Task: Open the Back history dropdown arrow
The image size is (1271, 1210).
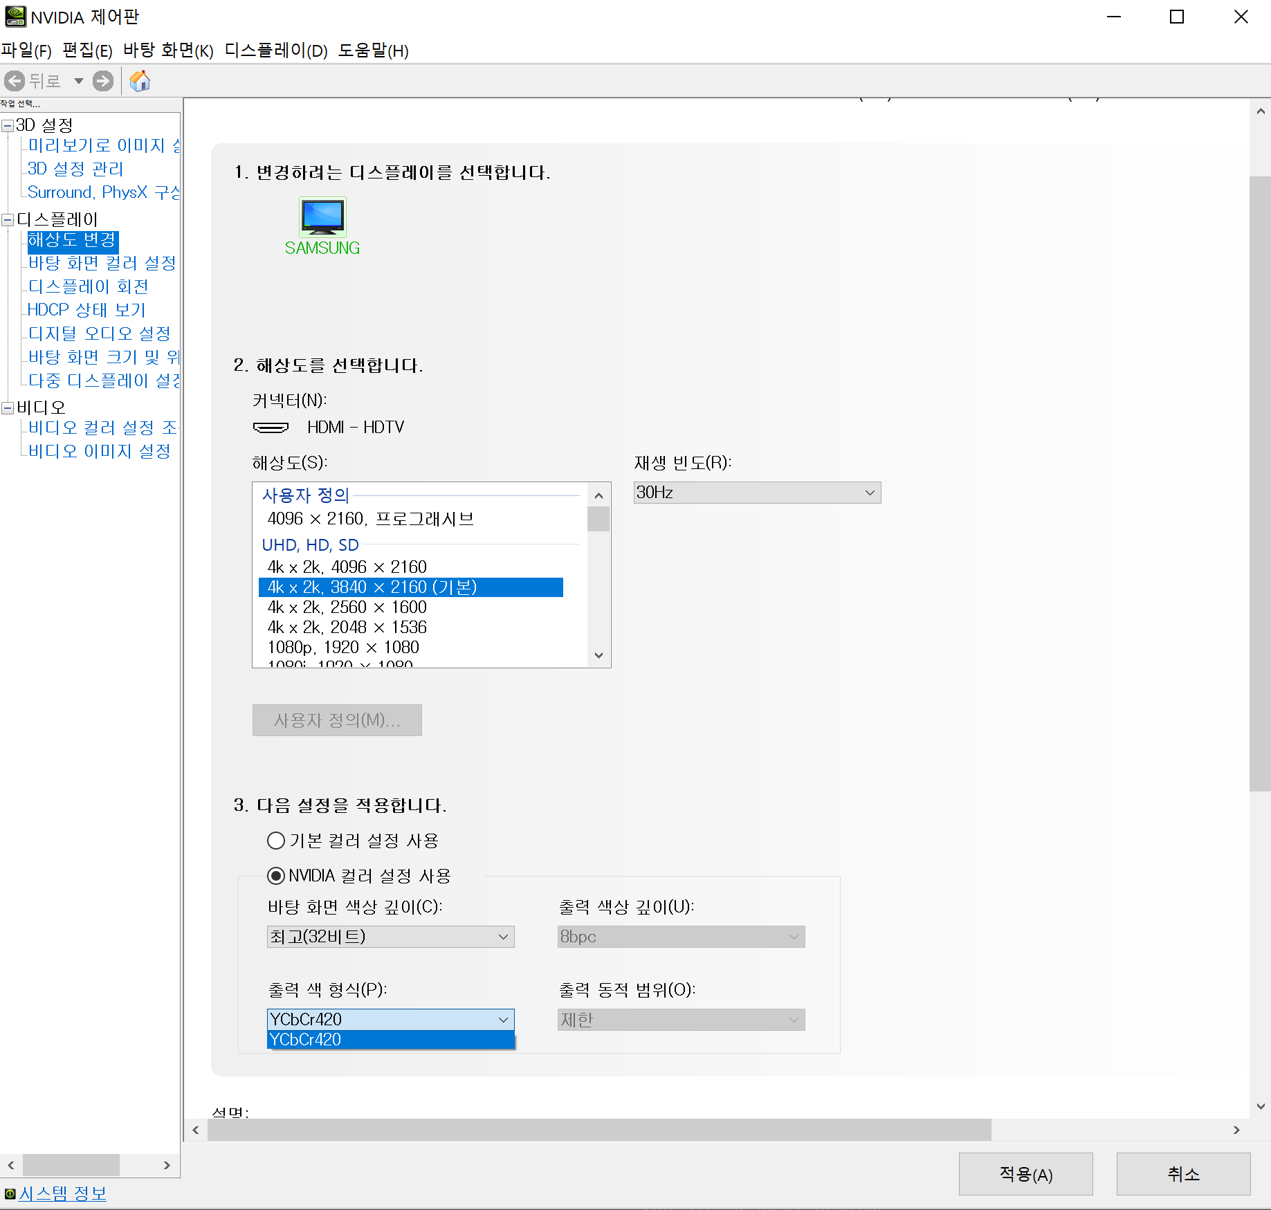Action: (79, 81)
